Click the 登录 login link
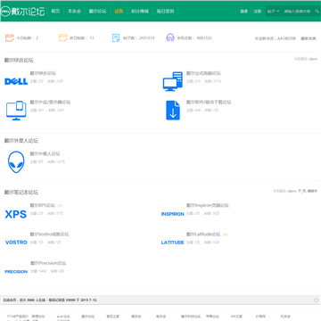Image resolution: width=321 pixels, height=321 pixels. pyautogui.click(x=244, y=12)
